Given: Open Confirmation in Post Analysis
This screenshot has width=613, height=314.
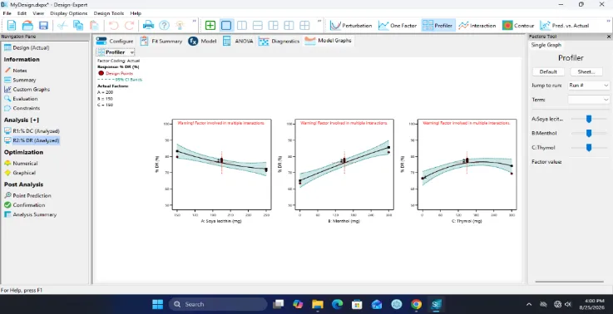Looking at the screenshot, I should click(x=24, y=205).
